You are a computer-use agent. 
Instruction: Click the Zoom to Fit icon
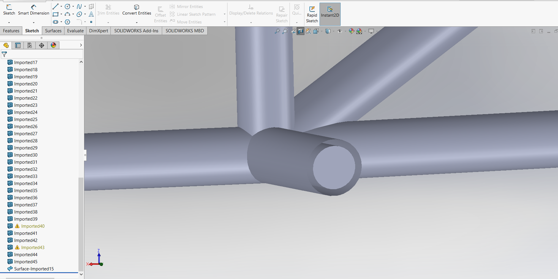[277, 31]
